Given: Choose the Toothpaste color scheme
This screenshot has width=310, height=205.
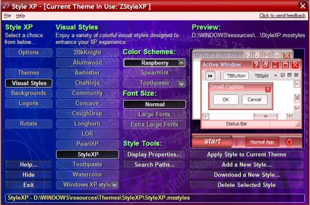Looking at the screenshot, I should [x=154, y=83].
